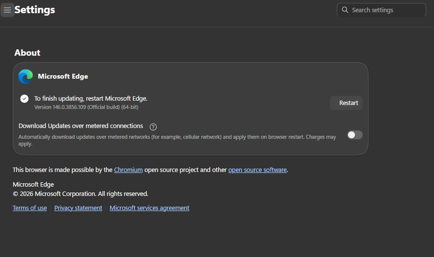
Task: Click the About section heading
Action: (27, 53)
